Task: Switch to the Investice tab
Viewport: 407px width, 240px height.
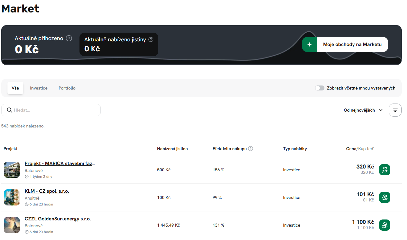Action: 39,88
